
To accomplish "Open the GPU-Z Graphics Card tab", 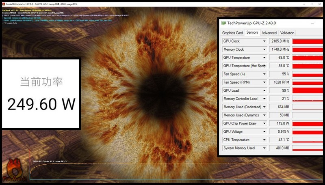I will (232, 33).
